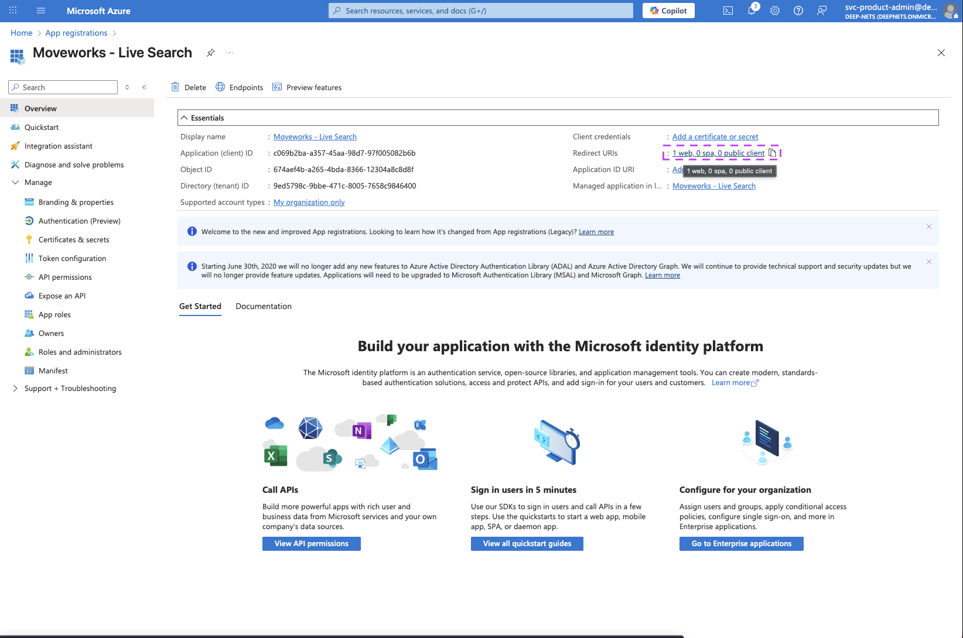Dismiss the App registrations welcome banner
The width and height of the screenshot is (963, 638).
pyautogui.click(x=929, y=227)
